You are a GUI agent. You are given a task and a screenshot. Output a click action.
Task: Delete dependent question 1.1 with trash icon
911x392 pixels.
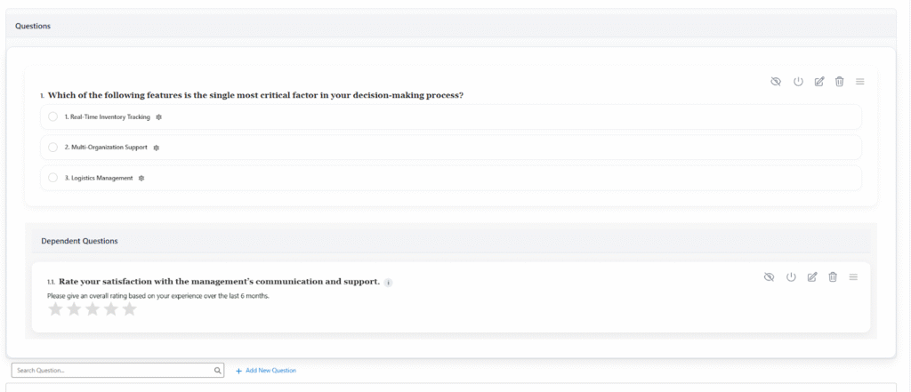tap(833, 277)
